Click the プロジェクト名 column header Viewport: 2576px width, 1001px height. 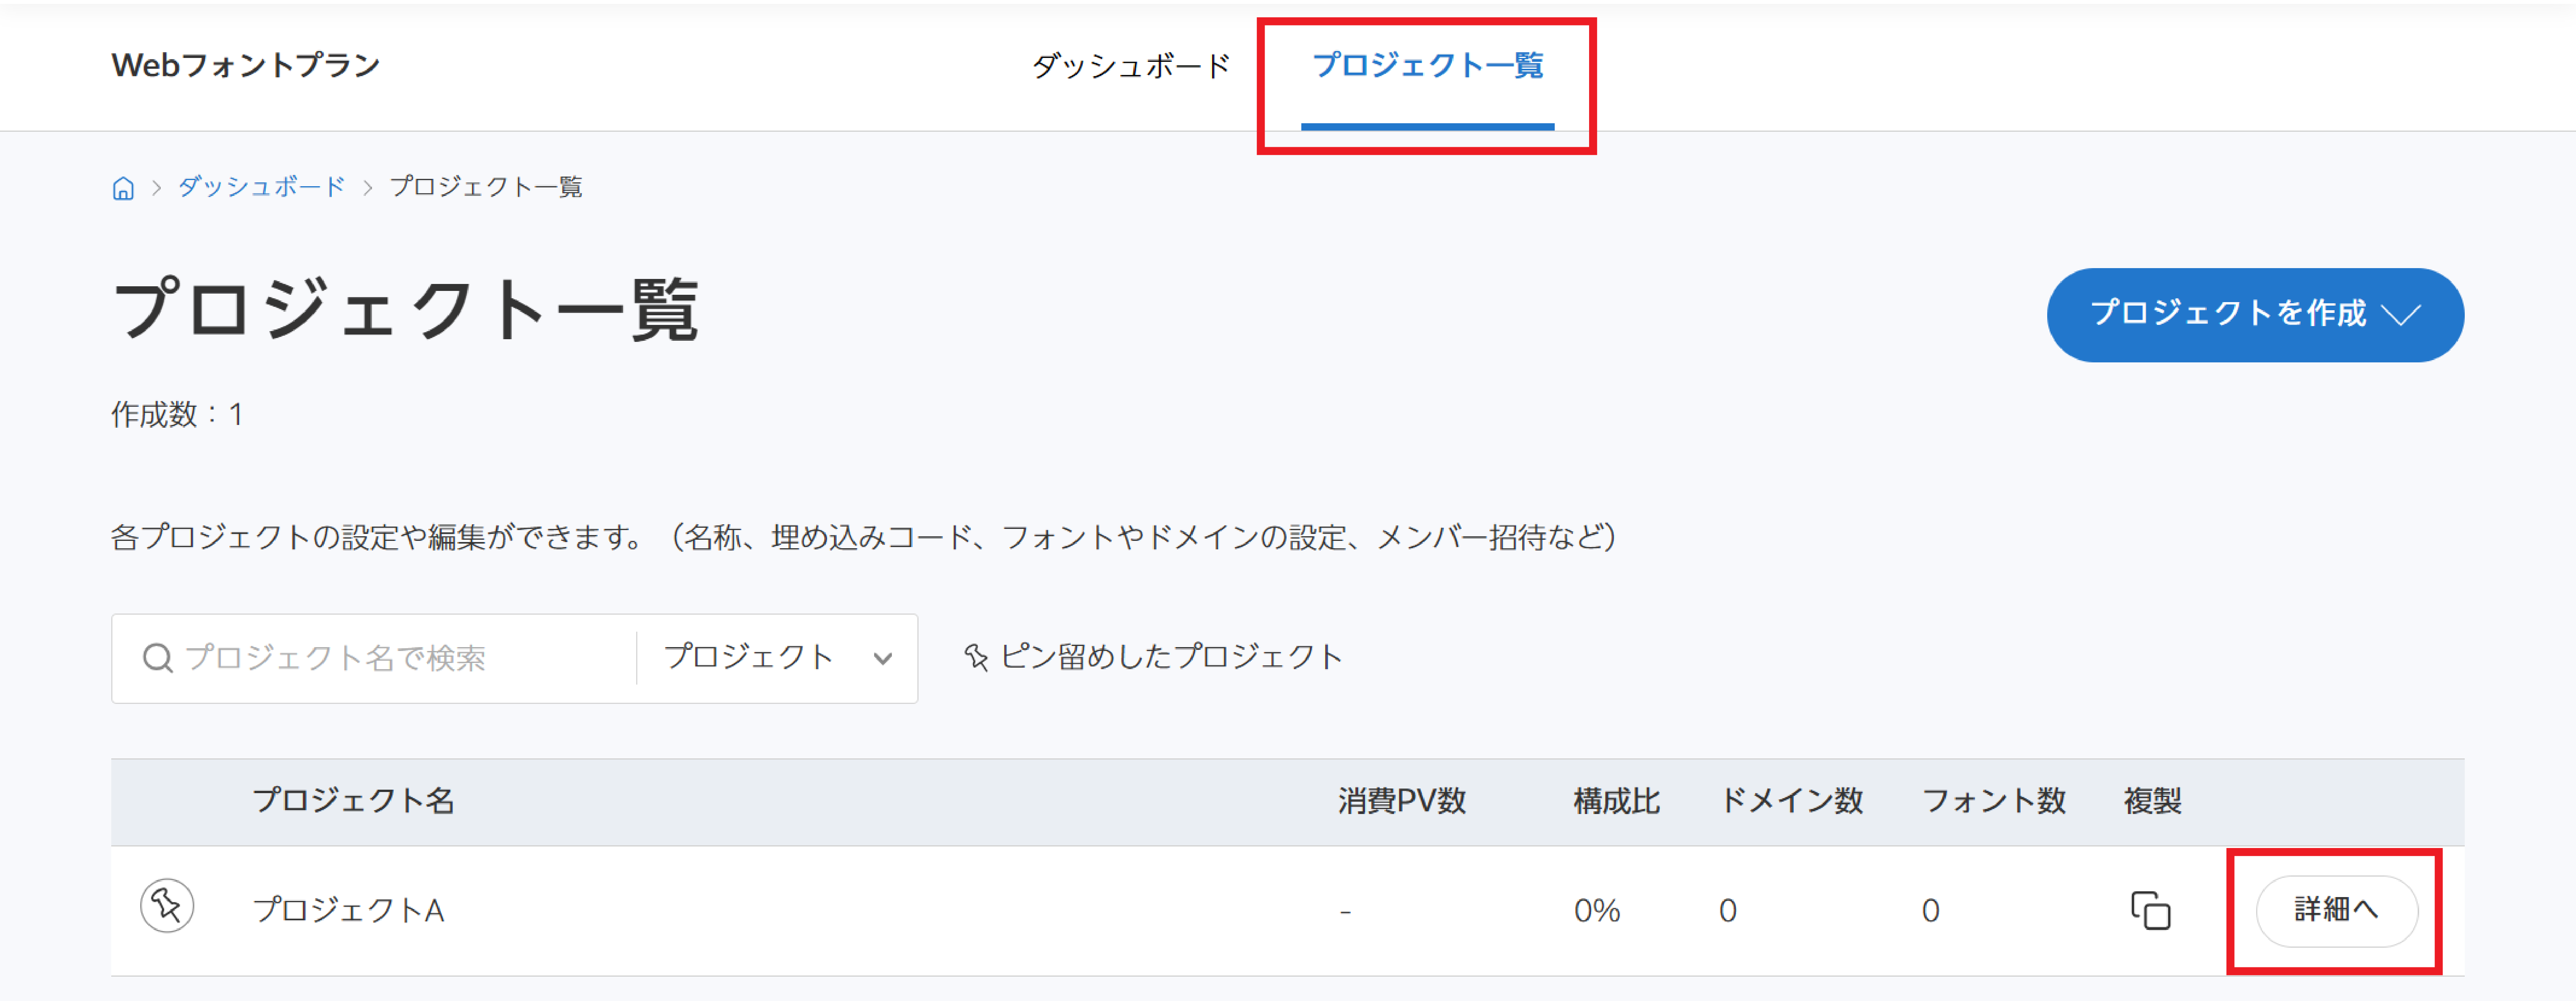click(353, 800)
